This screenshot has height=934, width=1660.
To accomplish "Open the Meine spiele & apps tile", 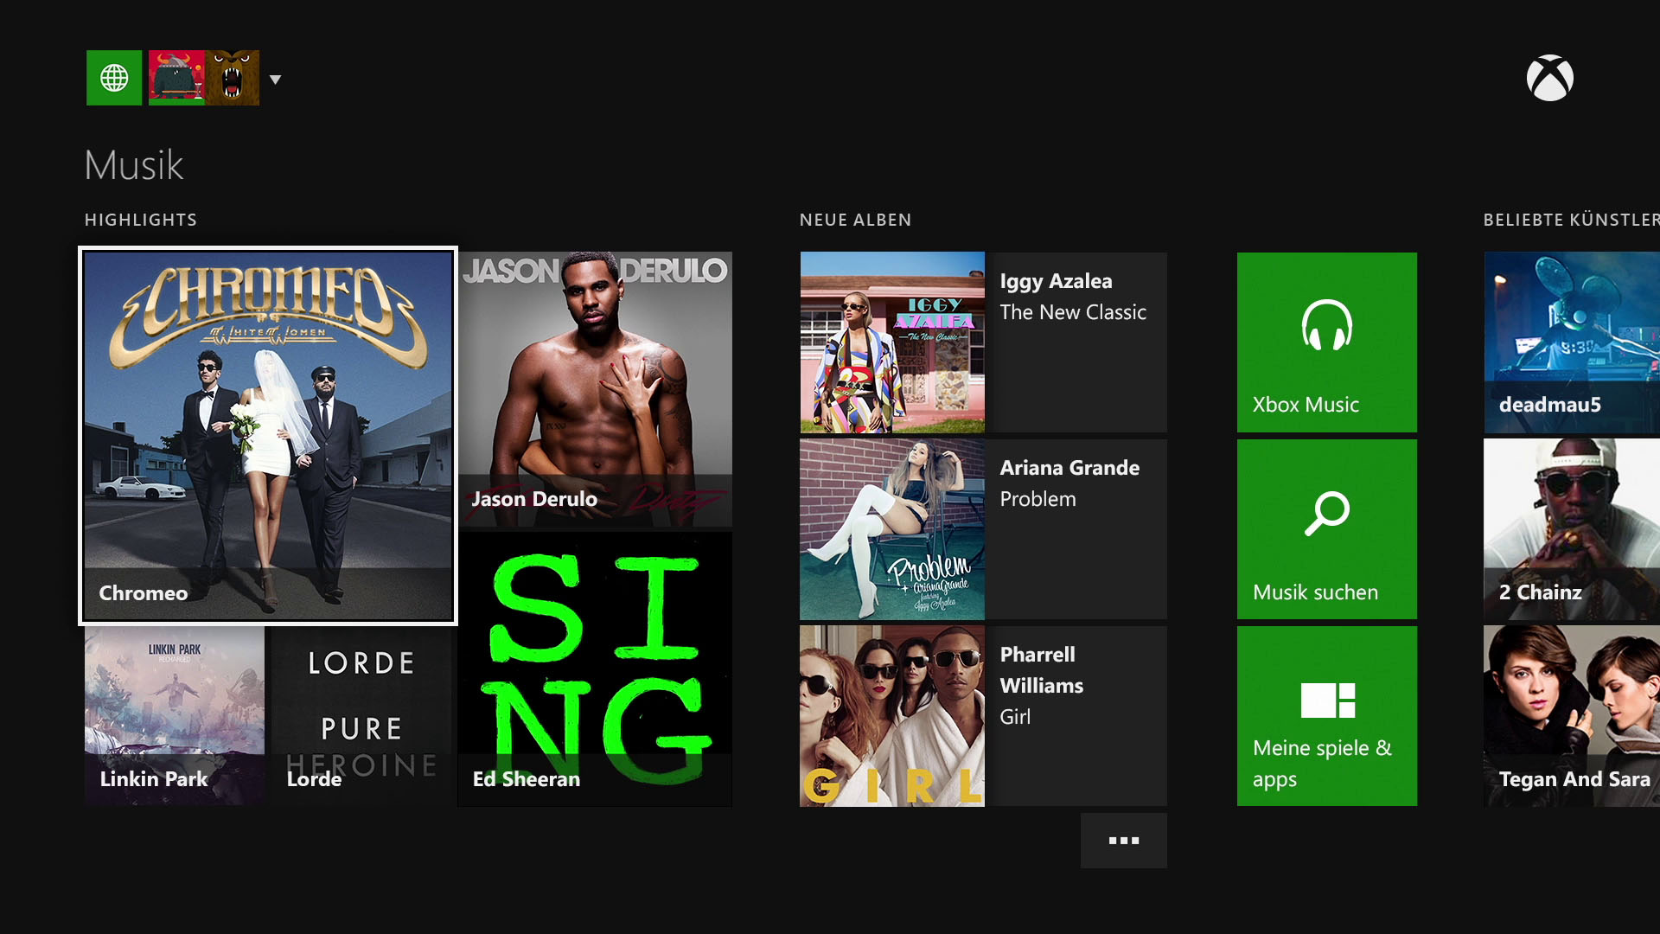I will point(1327,716).
